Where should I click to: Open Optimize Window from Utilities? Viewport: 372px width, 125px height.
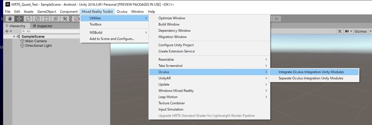coord(210,18)
